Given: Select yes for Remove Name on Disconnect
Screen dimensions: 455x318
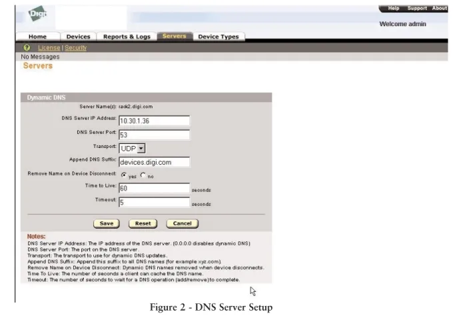Looking at the screenshot, I should [124, 175].
